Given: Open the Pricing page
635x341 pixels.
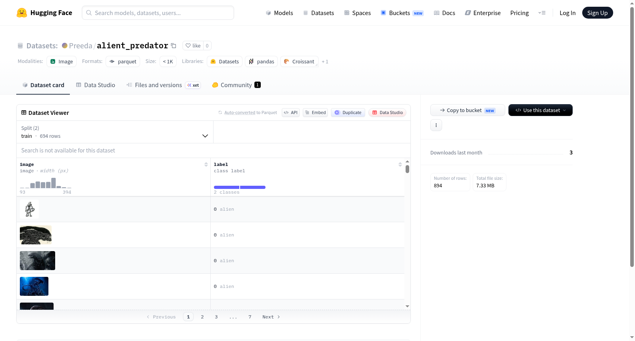Looking at the screenshot, I should pyautogui.click(x=520, y=13).
